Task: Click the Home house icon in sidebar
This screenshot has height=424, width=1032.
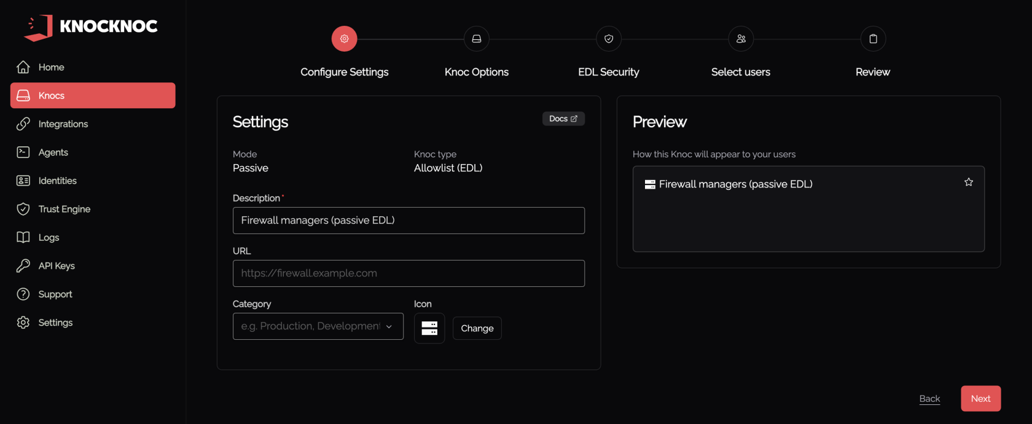Action: point(23,67)
